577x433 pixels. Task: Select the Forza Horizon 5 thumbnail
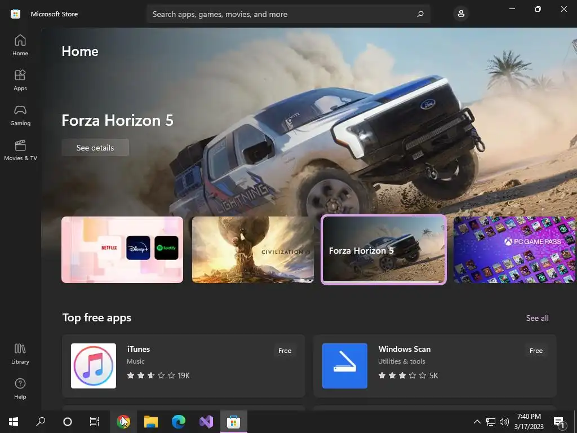[384, 250]
